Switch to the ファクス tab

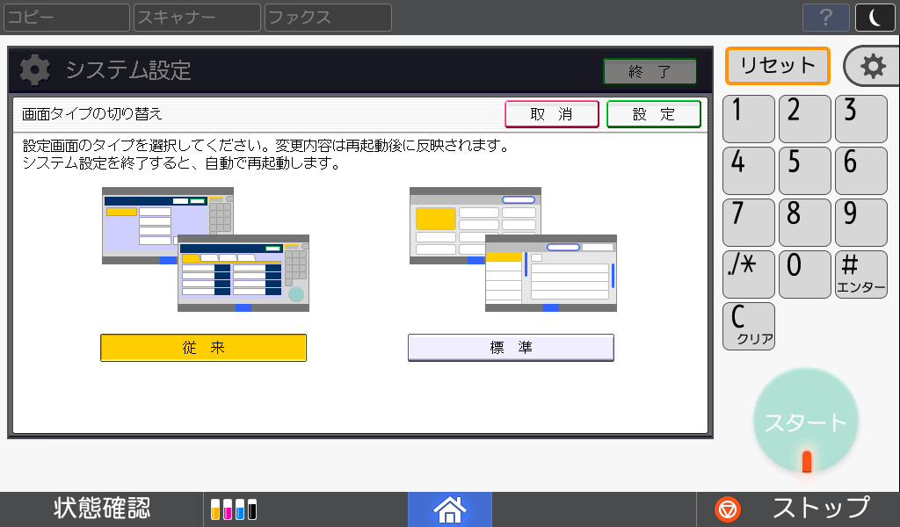pos(328,18)
